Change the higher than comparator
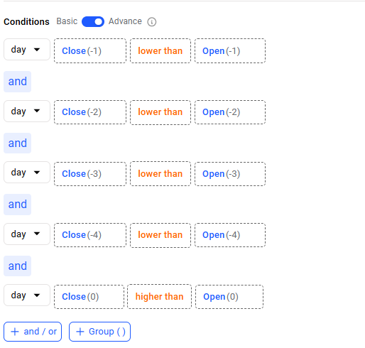 coord(159,297)
